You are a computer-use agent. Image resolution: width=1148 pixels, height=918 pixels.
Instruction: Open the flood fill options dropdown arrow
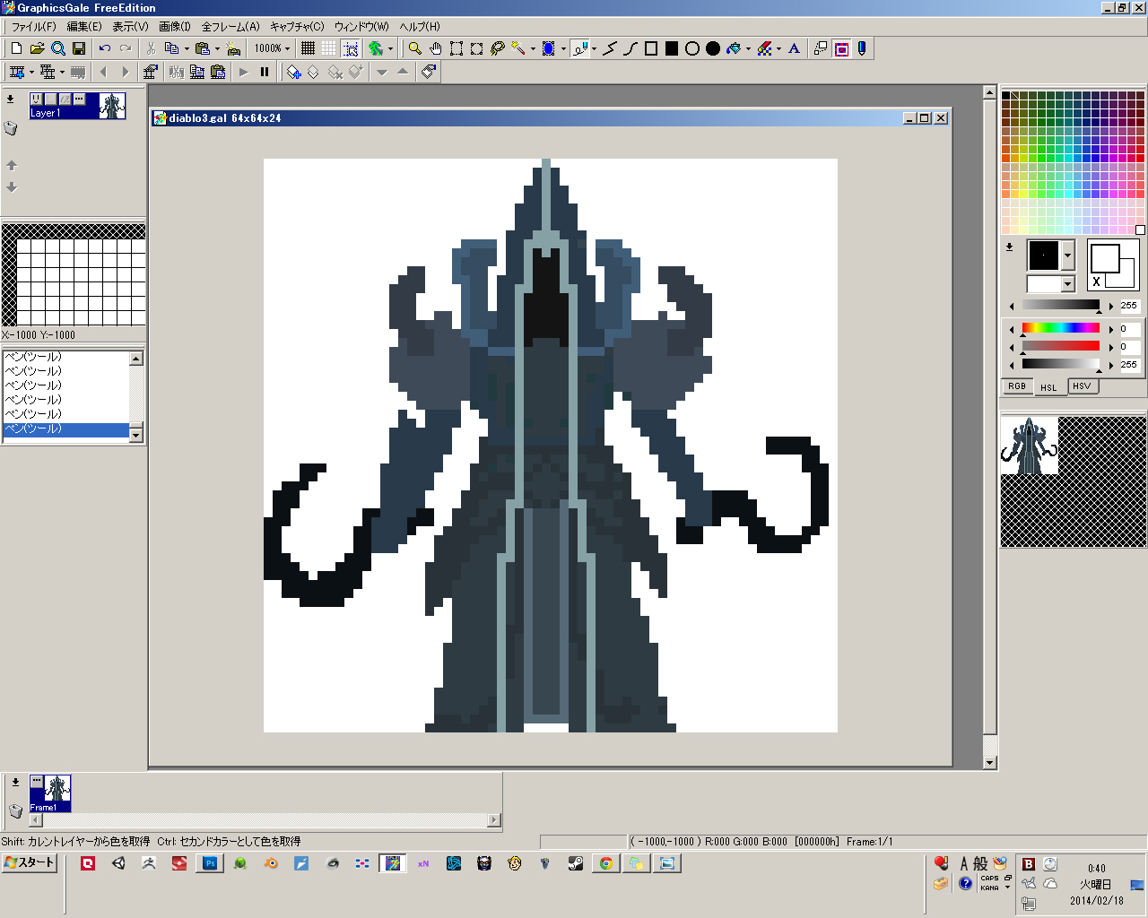(x=748, y=48)
